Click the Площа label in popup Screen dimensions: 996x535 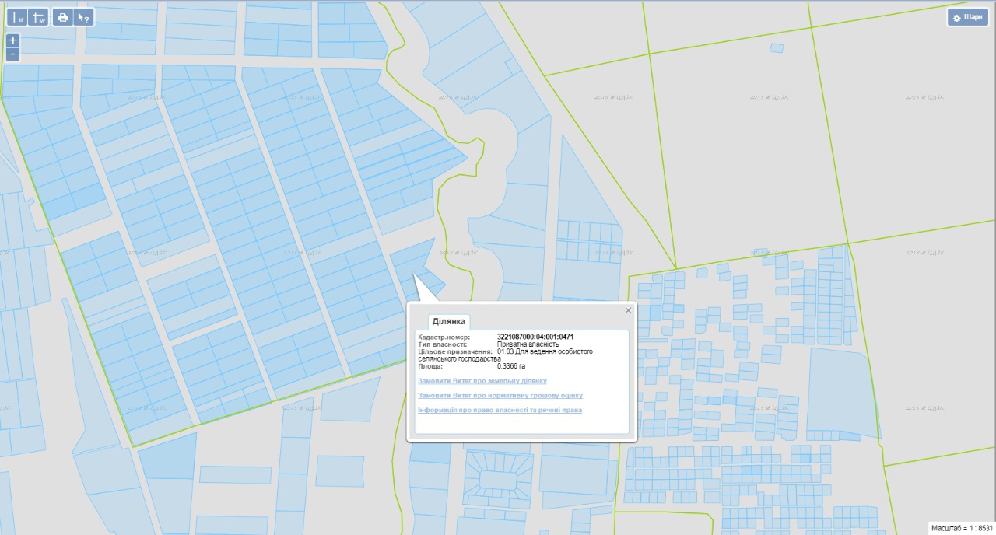pyautogui.click(x=430, y=366)
